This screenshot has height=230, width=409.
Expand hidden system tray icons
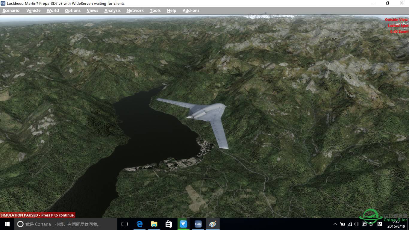(x=335, y=224)
